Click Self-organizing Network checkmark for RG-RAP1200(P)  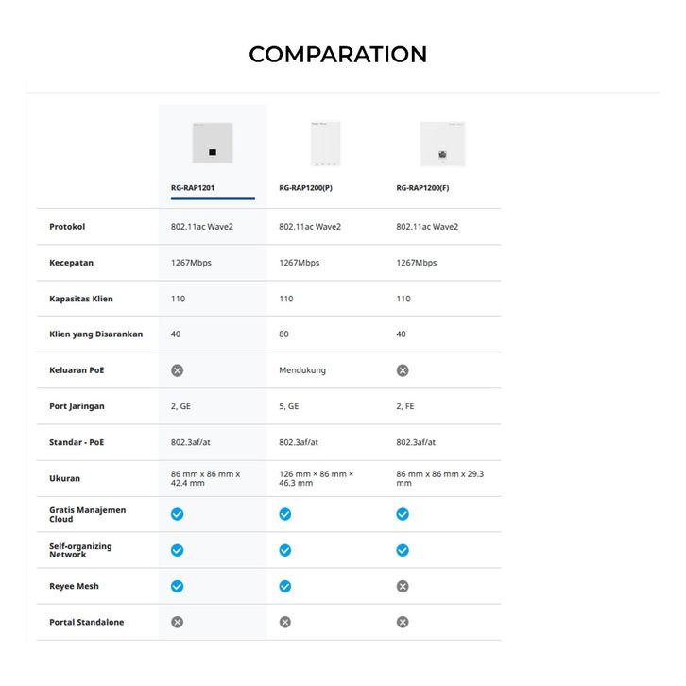click(x=285, y=550)
